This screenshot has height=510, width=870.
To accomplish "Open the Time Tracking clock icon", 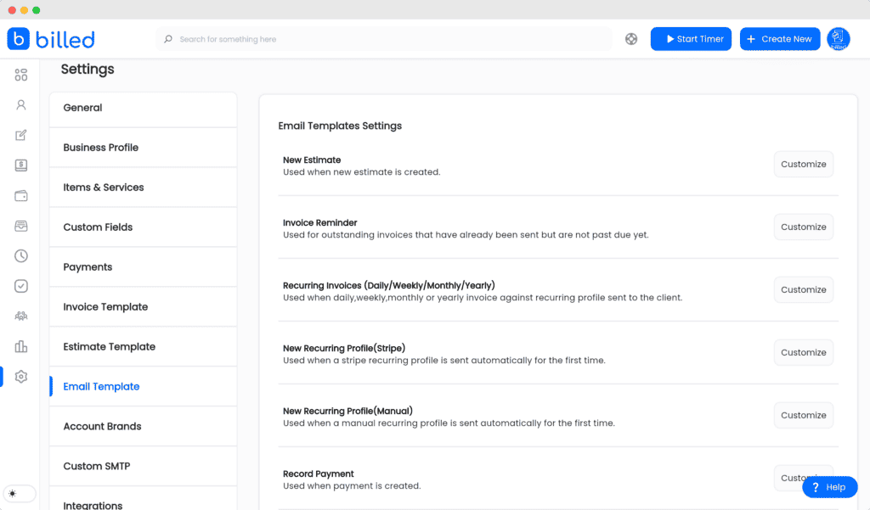I will (20, 255).
